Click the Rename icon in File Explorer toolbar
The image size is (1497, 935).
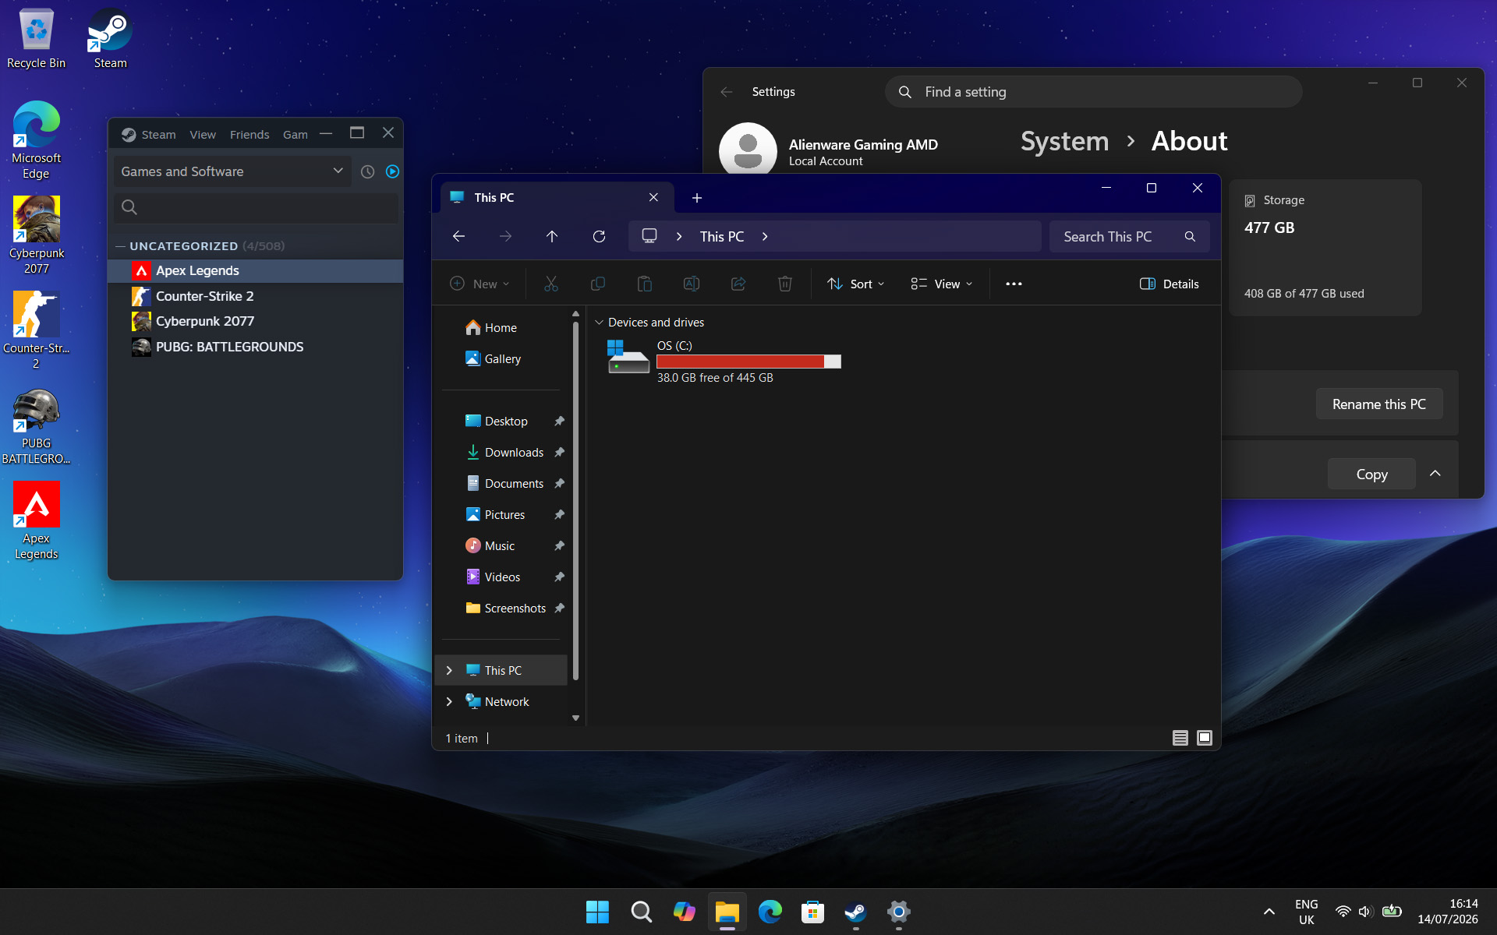click(692, 284)
